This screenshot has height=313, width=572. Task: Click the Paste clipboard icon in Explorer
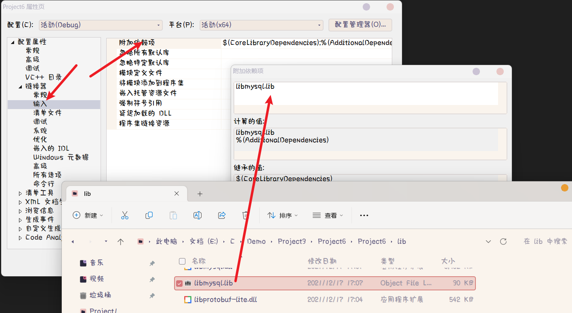173,215
